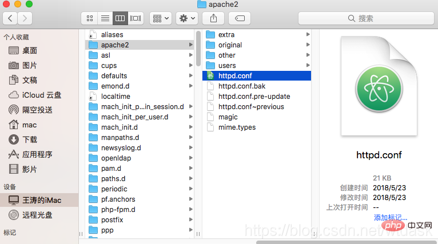Go back with the back arrow
Screen dimensions: 438x244
pos(10,18)
